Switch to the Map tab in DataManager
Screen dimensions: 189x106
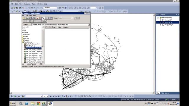pyautogui.click(x=54, y=27)
